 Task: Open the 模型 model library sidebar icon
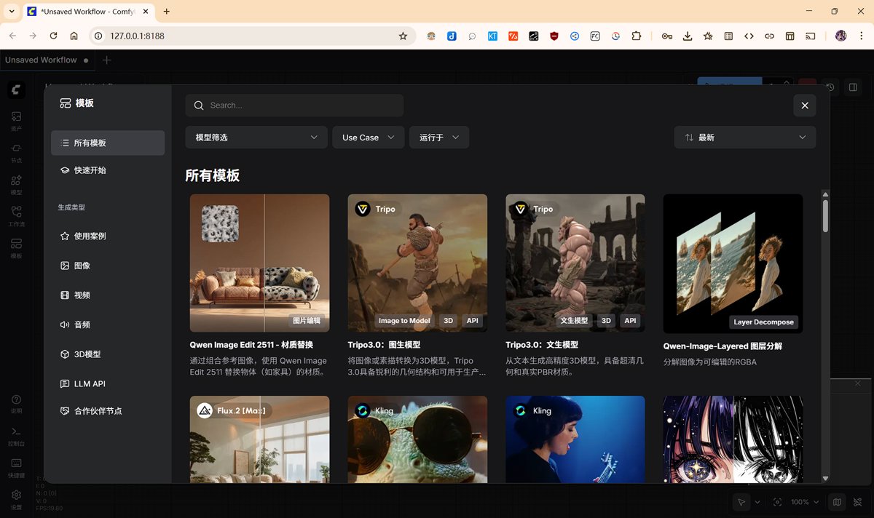16,185
